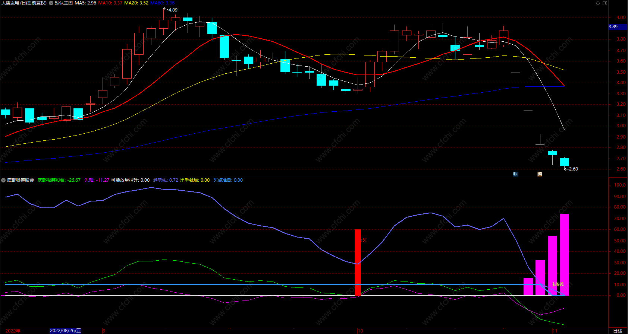This screenshot has width=628, height=334.
Task: Select the MA10: 3.37 label
Action: pos(110,3)
